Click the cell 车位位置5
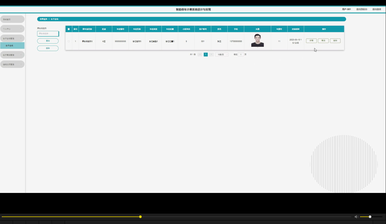 point(170,41)
